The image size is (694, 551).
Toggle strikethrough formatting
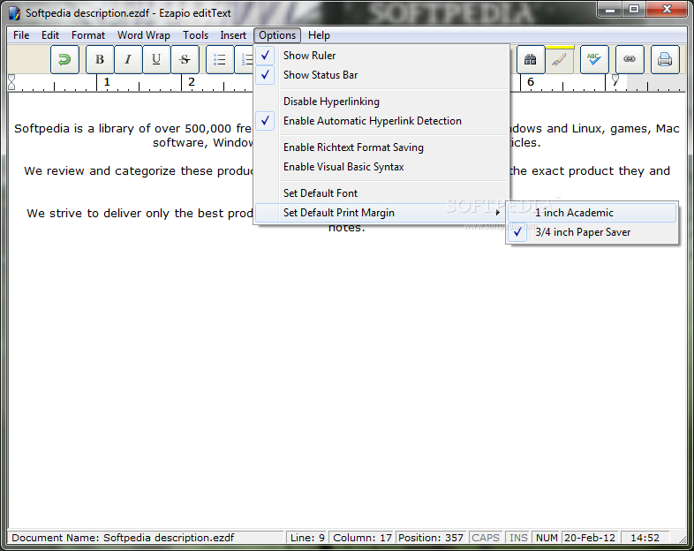click(185, 59)
